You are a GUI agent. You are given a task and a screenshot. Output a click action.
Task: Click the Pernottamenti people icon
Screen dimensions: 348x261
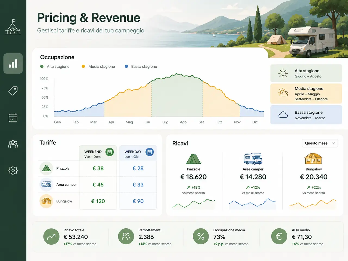(126, 237)
